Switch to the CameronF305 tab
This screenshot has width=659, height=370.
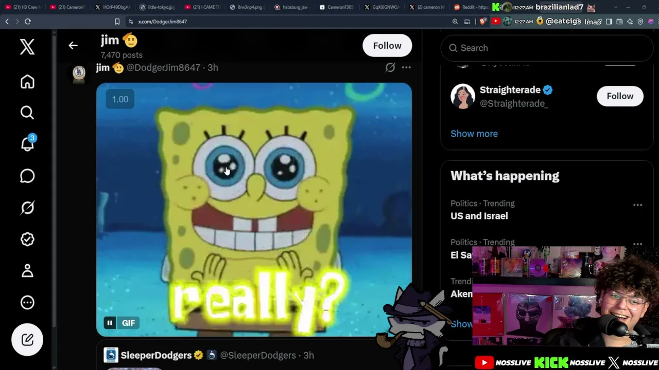(337, 7)
